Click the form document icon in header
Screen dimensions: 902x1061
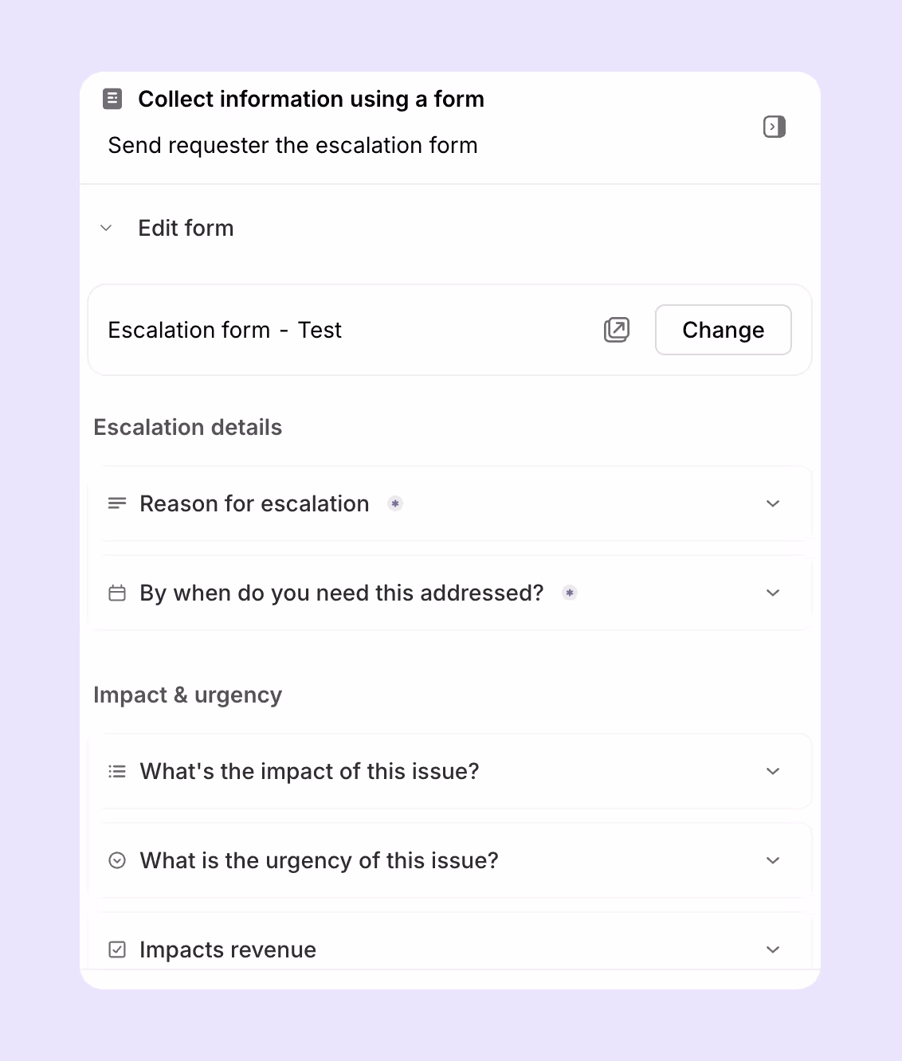click(112, 99)
